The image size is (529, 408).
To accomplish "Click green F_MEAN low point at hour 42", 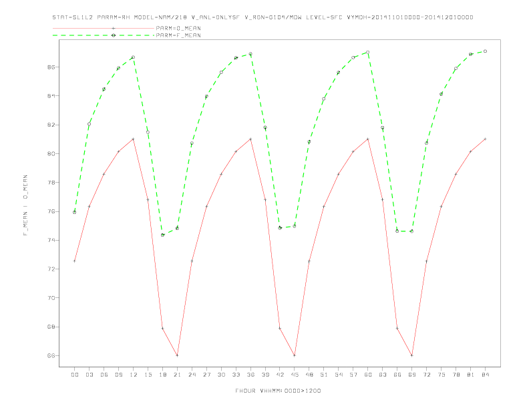I will (280, 228).
